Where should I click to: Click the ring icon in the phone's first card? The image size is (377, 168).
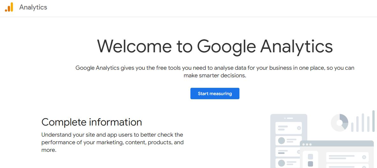[299, 128]
